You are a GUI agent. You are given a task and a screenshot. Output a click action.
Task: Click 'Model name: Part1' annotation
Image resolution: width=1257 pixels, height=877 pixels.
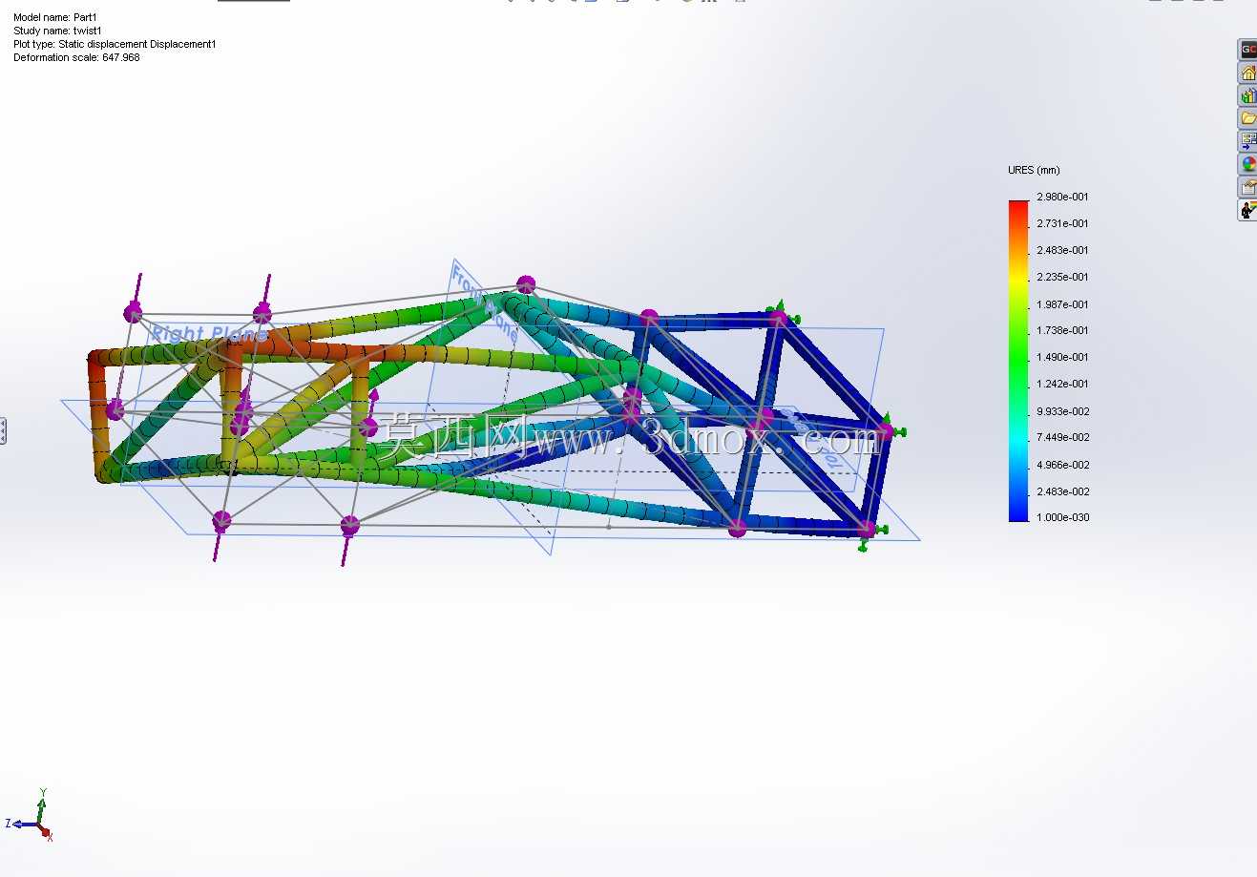(x=55, y=17)
